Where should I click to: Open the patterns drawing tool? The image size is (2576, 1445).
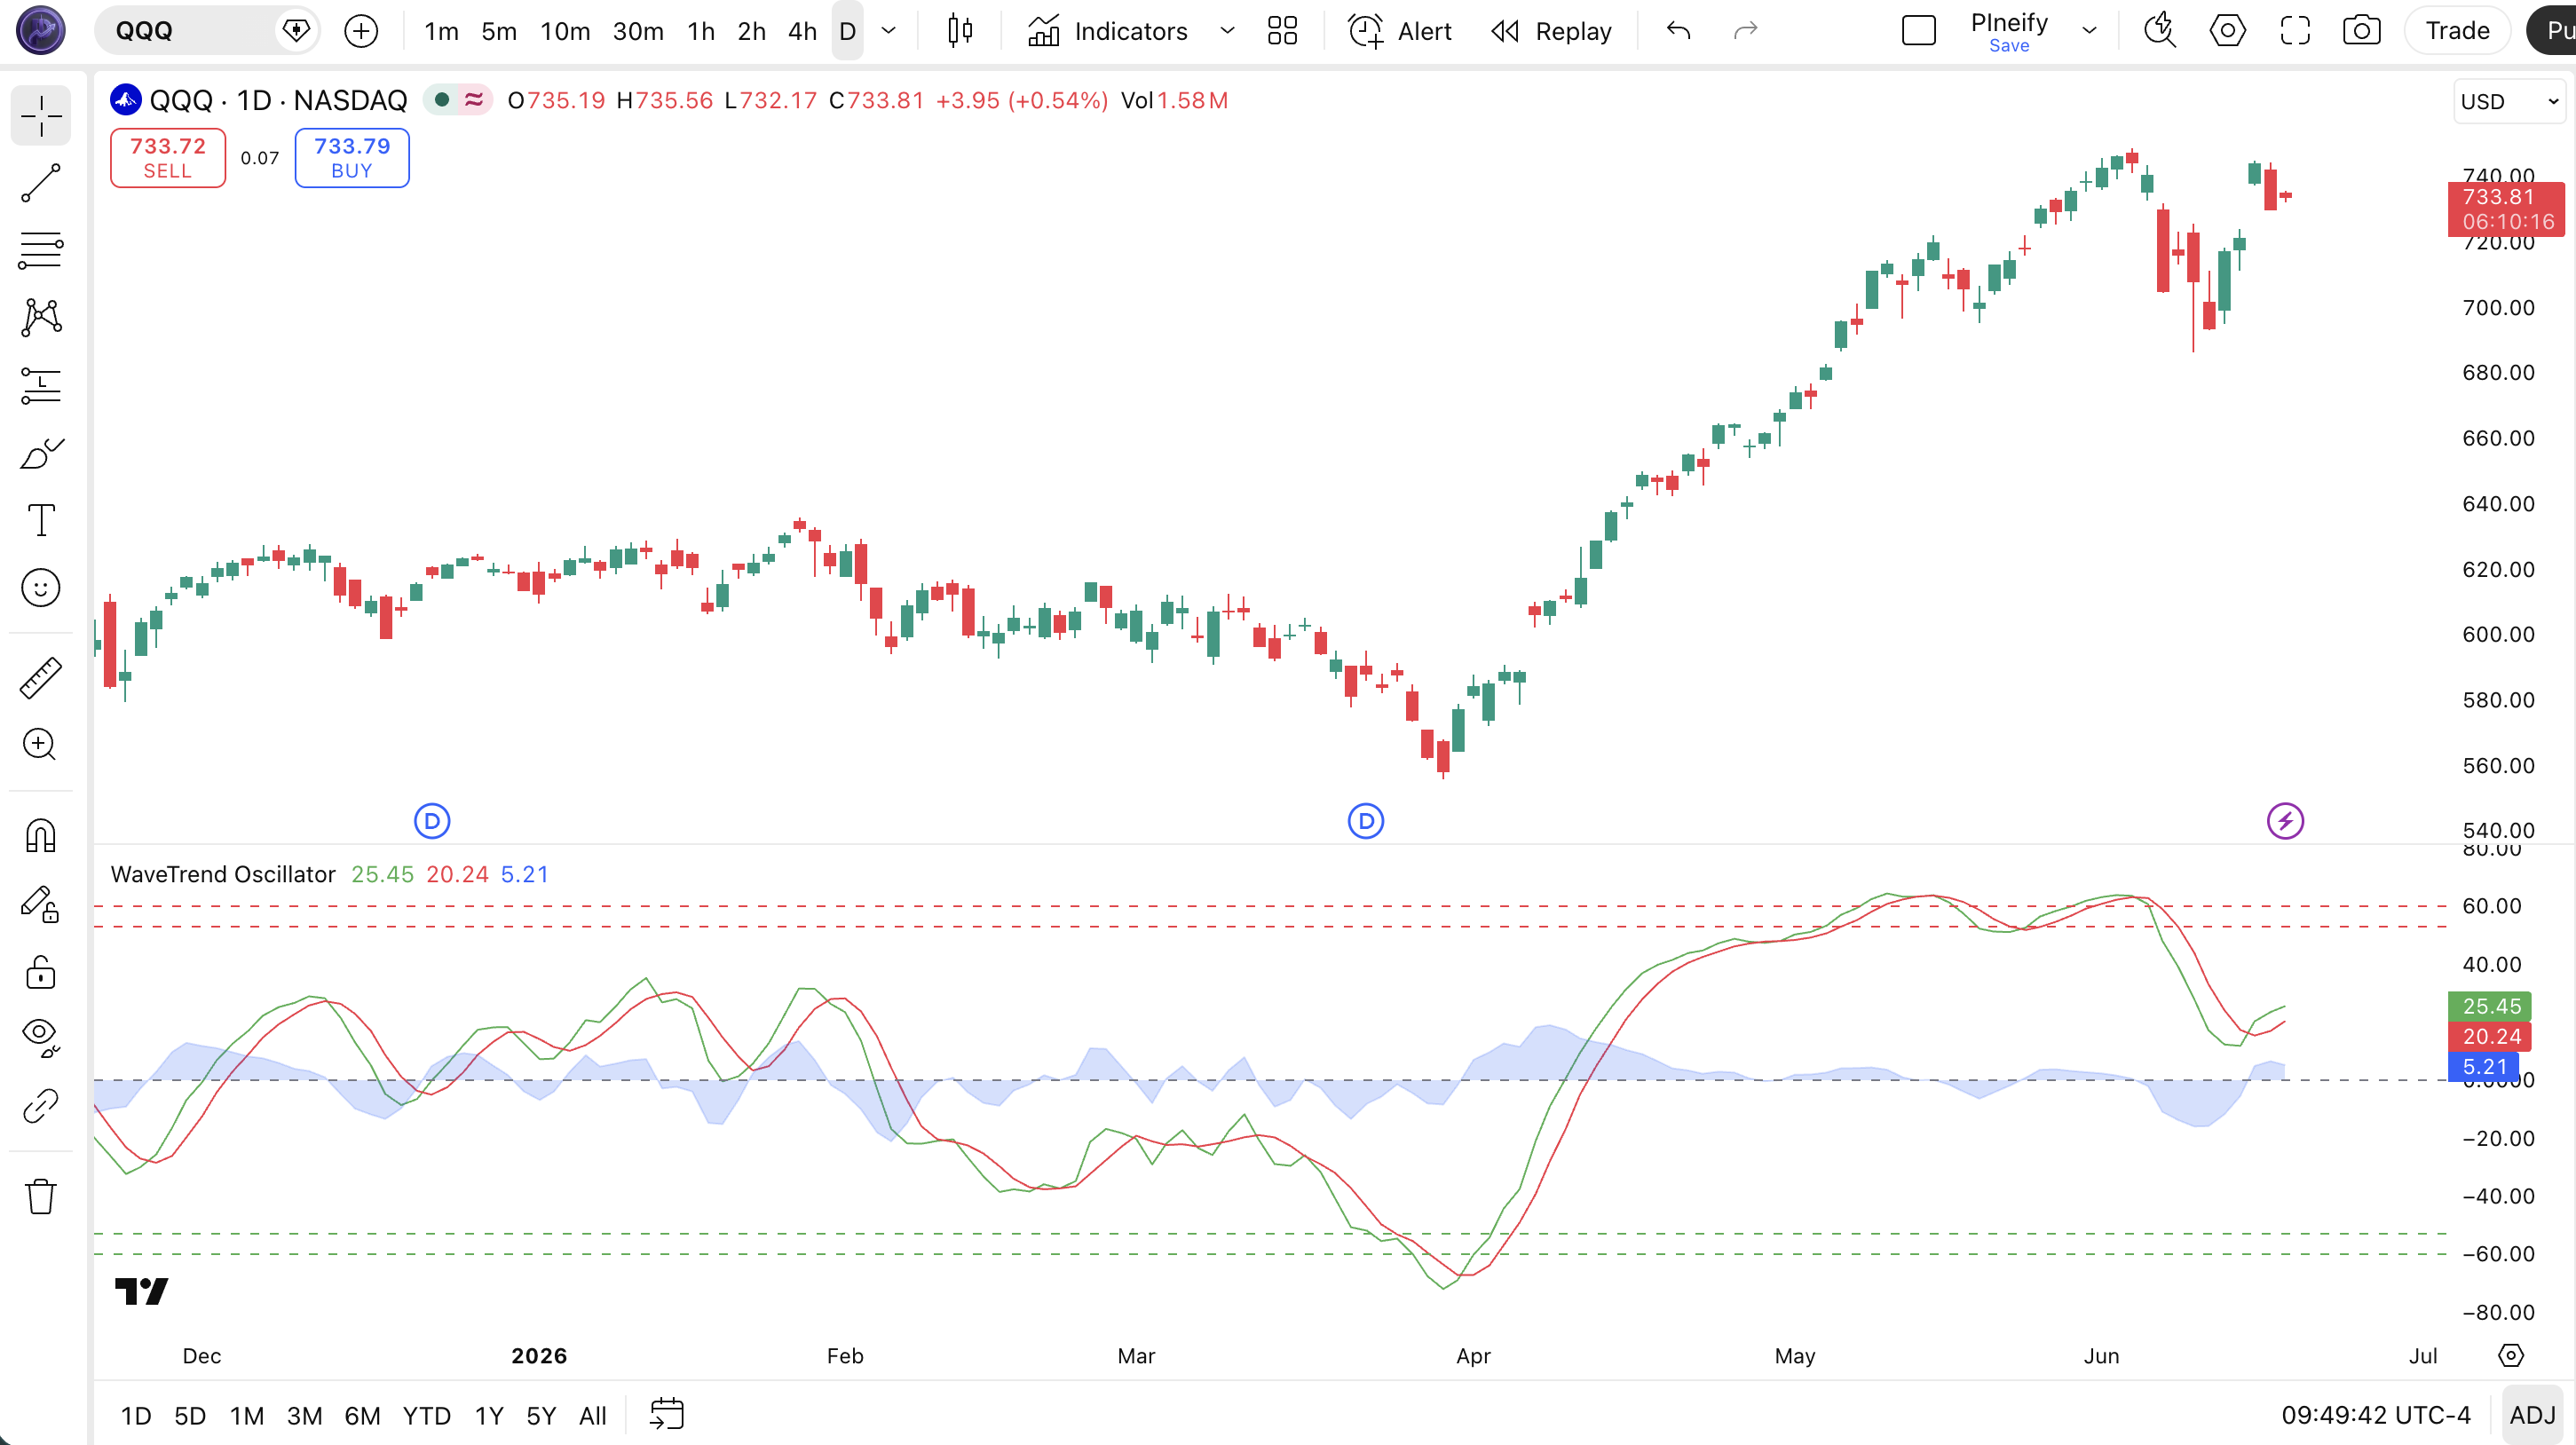(x=41, y=318)
